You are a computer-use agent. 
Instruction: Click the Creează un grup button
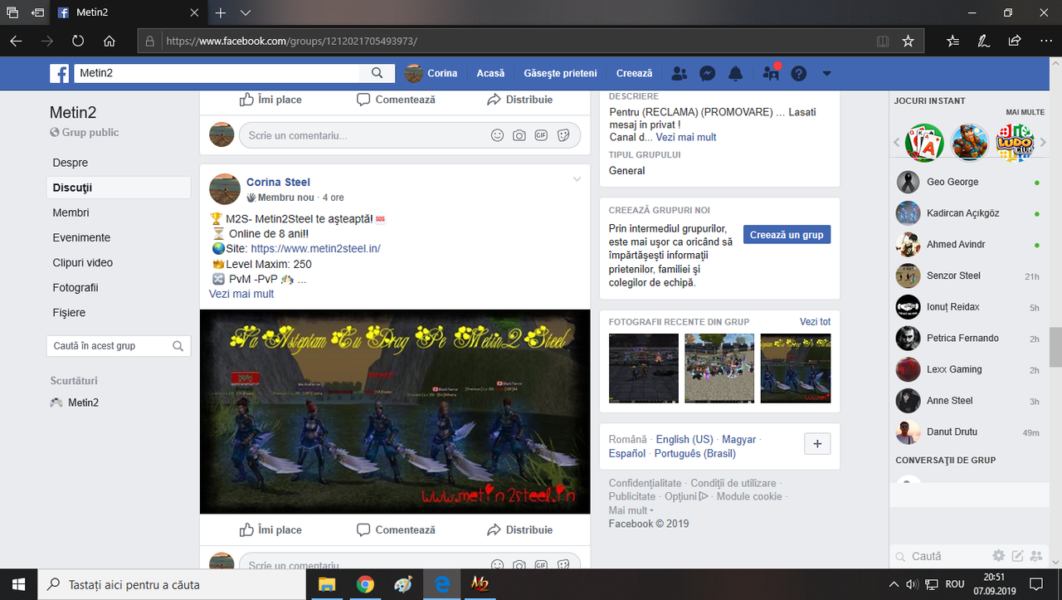point(787,235)
